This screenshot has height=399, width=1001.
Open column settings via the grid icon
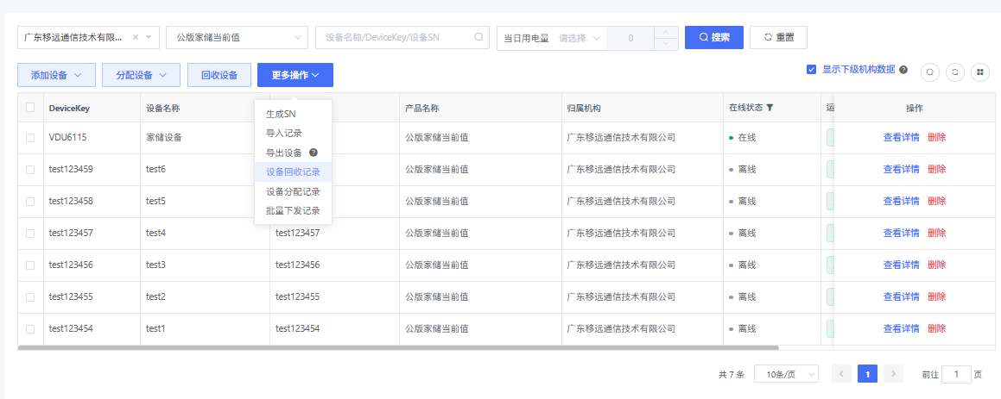(x=980, y=72)
